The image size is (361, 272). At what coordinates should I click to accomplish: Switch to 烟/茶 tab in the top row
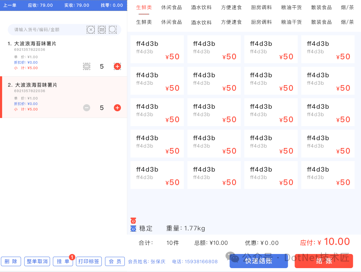[x=347, y=7]
